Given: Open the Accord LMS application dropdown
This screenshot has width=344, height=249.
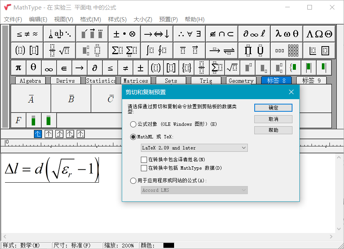Looking at the screenshot, I should point(194,190).
